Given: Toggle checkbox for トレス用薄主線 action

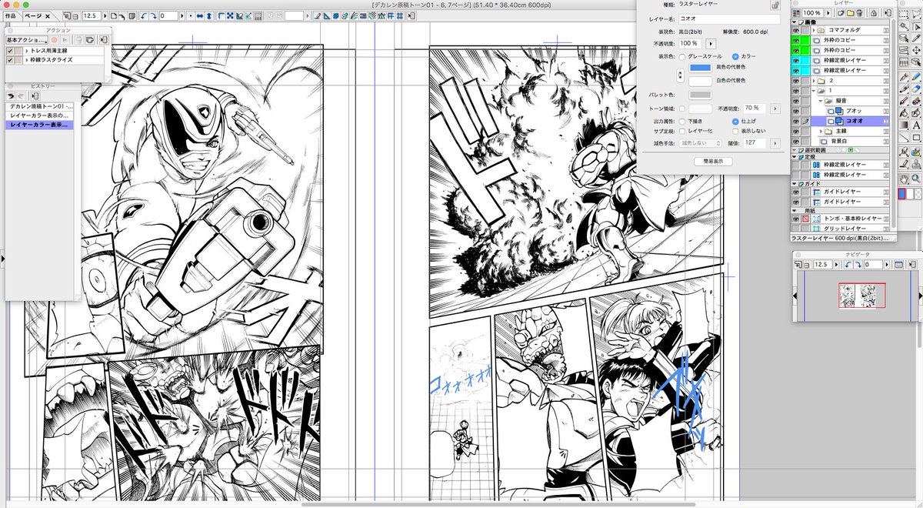Looking at the screenshot, I should tap(10, 51).
